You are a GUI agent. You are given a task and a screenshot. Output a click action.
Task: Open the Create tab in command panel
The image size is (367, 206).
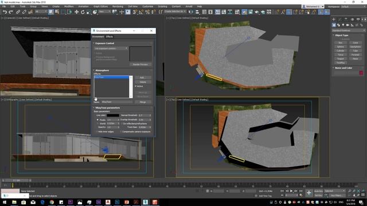pyautogui.click(x=334, y=19)
